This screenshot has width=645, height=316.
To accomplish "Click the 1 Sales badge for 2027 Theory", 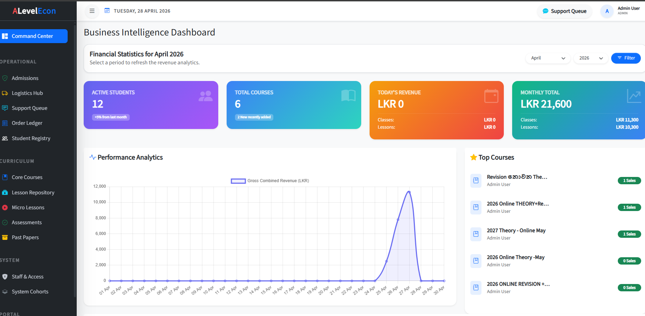I will tap(629, 234).
